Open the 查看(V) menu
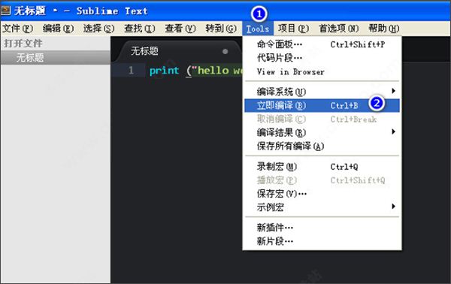The height and width of the screenshot is (284, 451). point(180,29)
